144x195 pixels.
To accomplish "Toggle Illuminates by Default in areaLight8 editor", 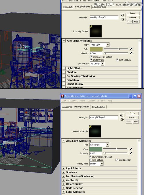I will coord(90,157).
